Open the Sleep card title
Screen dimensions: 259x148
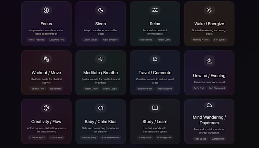click(x=101, y=24)
